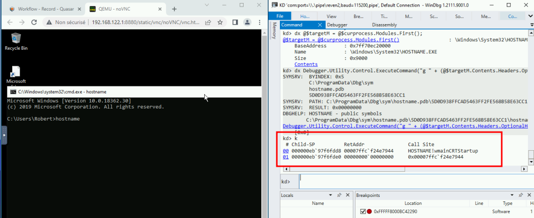
Task: Select the 'HOSTNAME!wmainCRTStartup' call site text
Action: (x=443, y=151)
